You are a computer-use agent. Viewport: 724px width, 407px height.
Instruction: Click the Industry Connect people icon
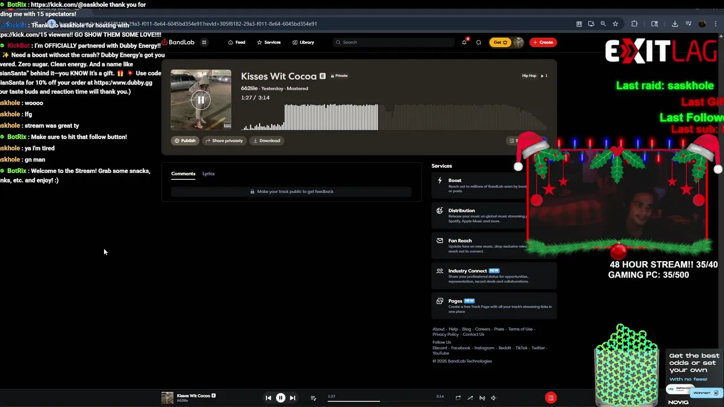pyautogui.click(x=439, y=271)
